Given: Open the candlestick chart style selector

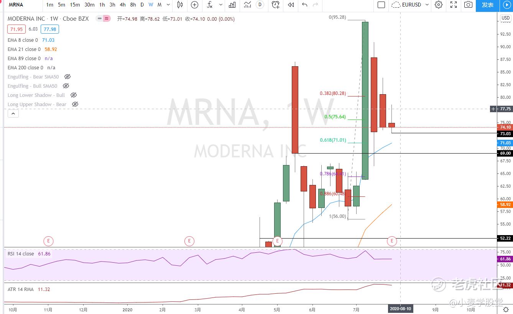Looking at the screenshot, I should (180, 5).
